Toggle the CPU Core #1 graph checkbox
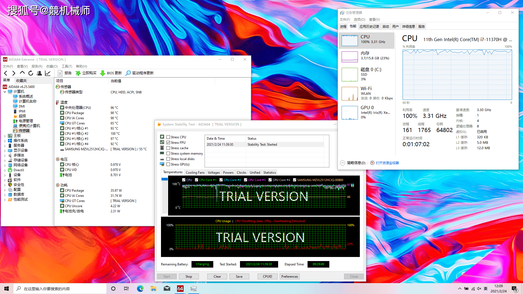523x294 pixels. (x=197, y=180)
